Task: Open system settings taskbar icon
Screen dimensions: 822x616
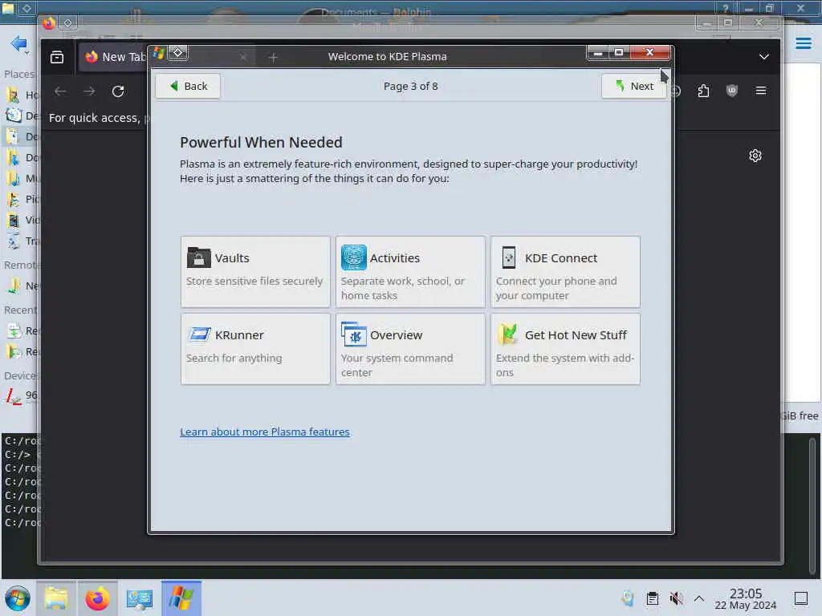Action: point(140,598)
